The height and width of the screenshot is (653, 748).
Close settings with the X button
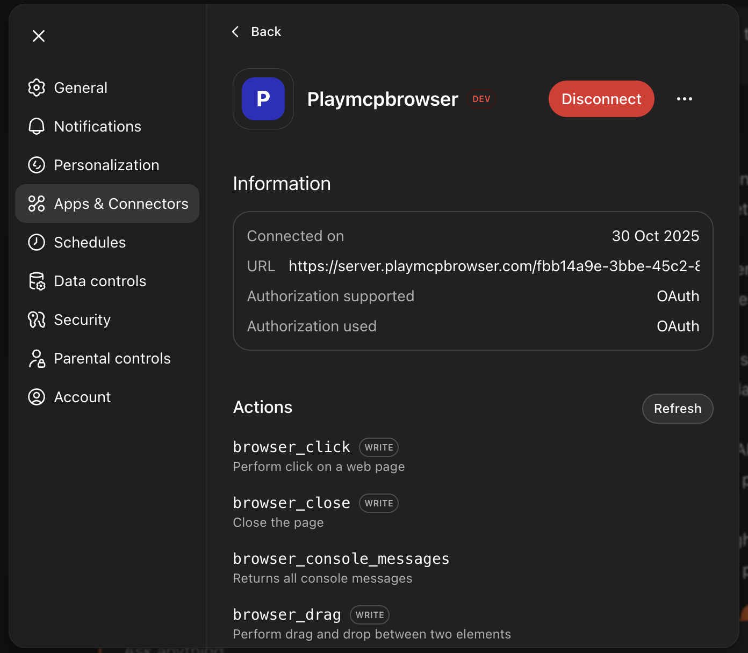38,36
